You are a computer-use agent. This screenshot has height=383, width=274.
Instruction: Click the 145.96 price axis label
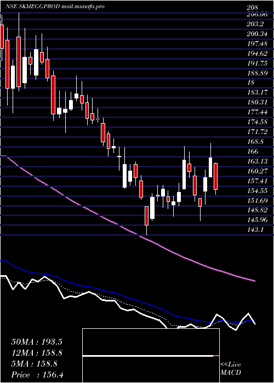258,219
